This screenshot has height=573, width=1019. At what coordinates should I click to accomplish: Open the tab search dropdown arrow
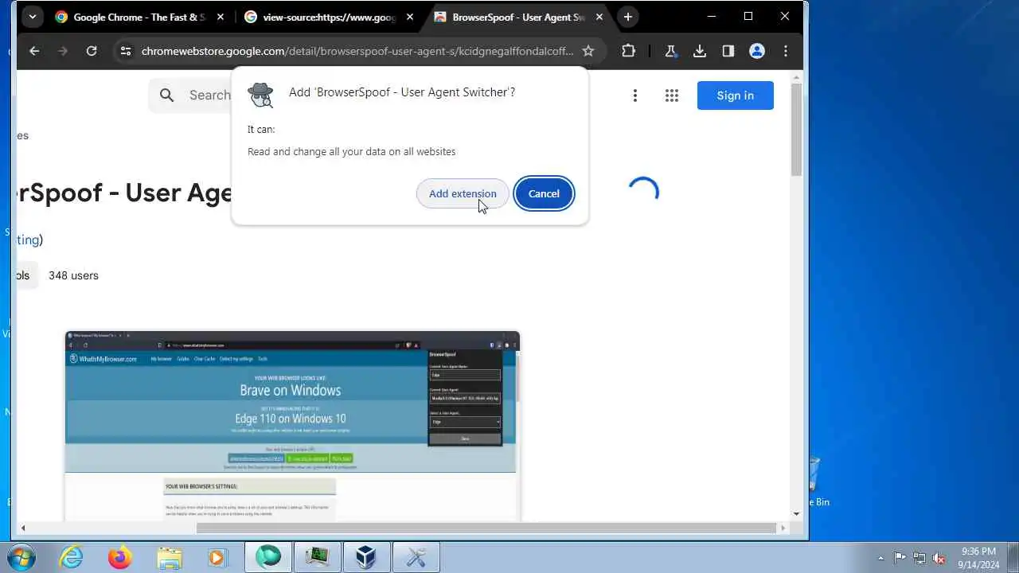[x=33, y=17]
